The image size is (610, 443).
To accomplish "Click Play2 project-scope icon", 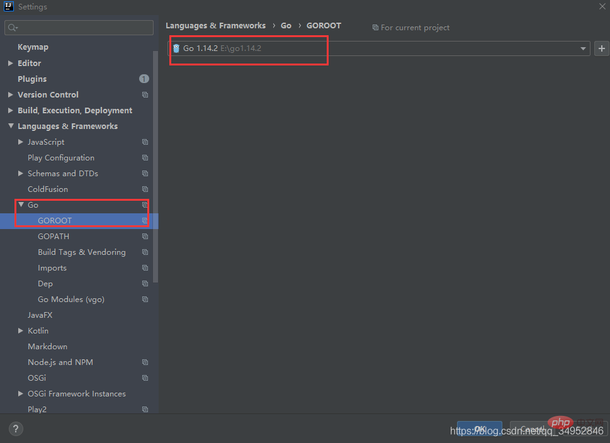I will pyautogui.click(x=145, y=409).
